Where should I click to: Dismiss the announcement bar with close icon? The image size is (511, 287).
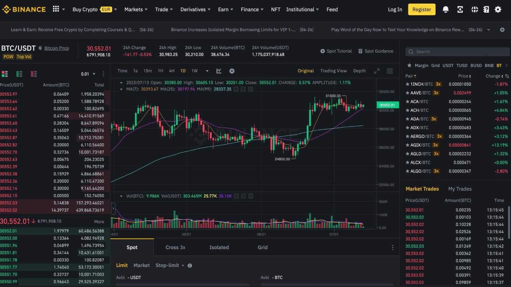tap(502, 29)
